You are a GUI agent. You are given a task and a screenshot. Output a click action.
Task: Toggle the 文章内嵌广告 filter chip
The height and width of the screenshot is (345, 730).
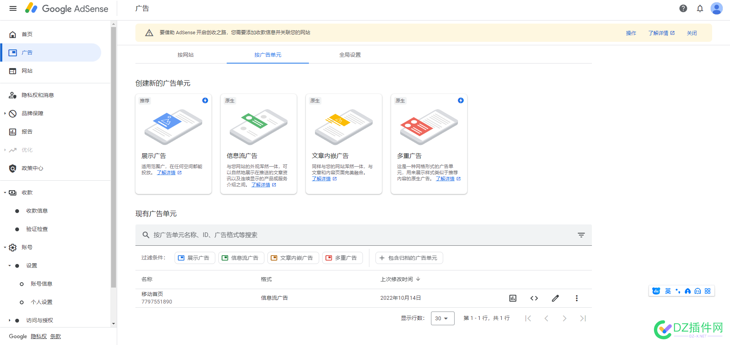[x=293, y=258]
